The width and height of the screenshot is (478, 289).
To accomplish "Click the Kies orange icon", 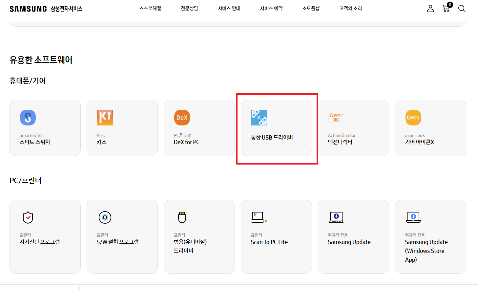I will tap(105, 118).
